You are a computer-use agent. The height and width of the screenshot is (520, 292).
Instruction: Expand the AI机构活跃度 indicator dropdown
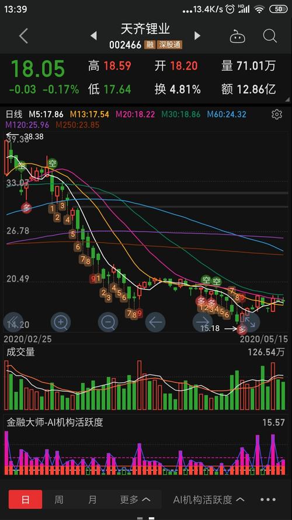(209, 500)
